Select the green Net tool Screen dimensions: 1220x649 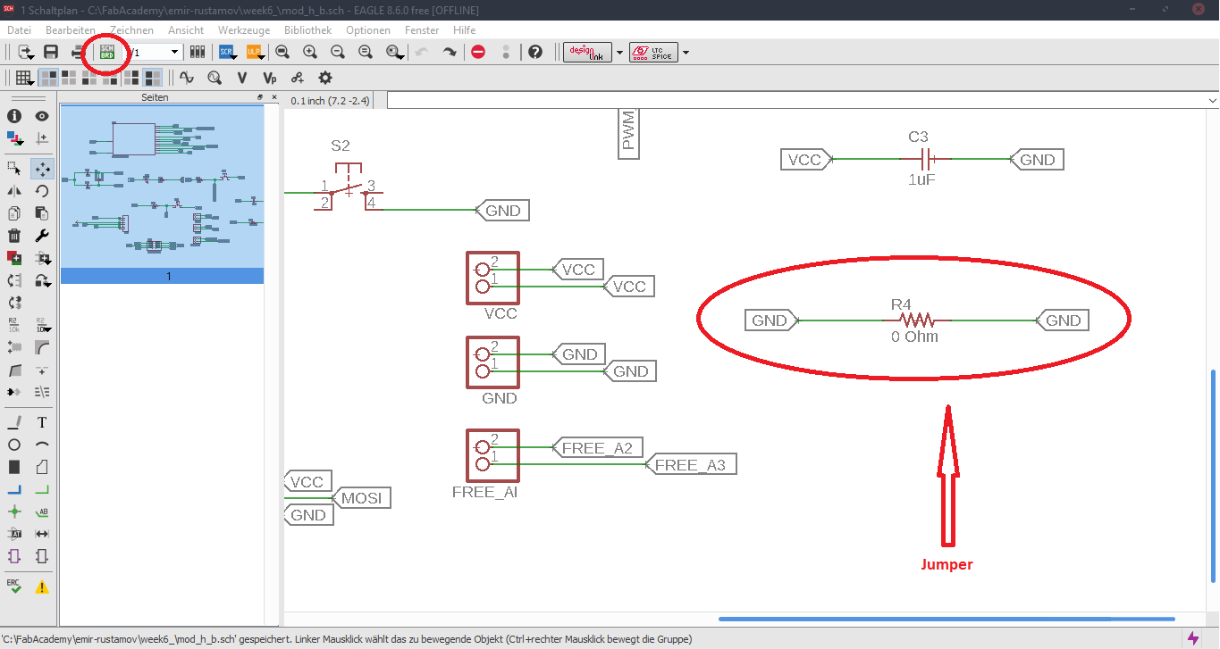tap(41, 489)
